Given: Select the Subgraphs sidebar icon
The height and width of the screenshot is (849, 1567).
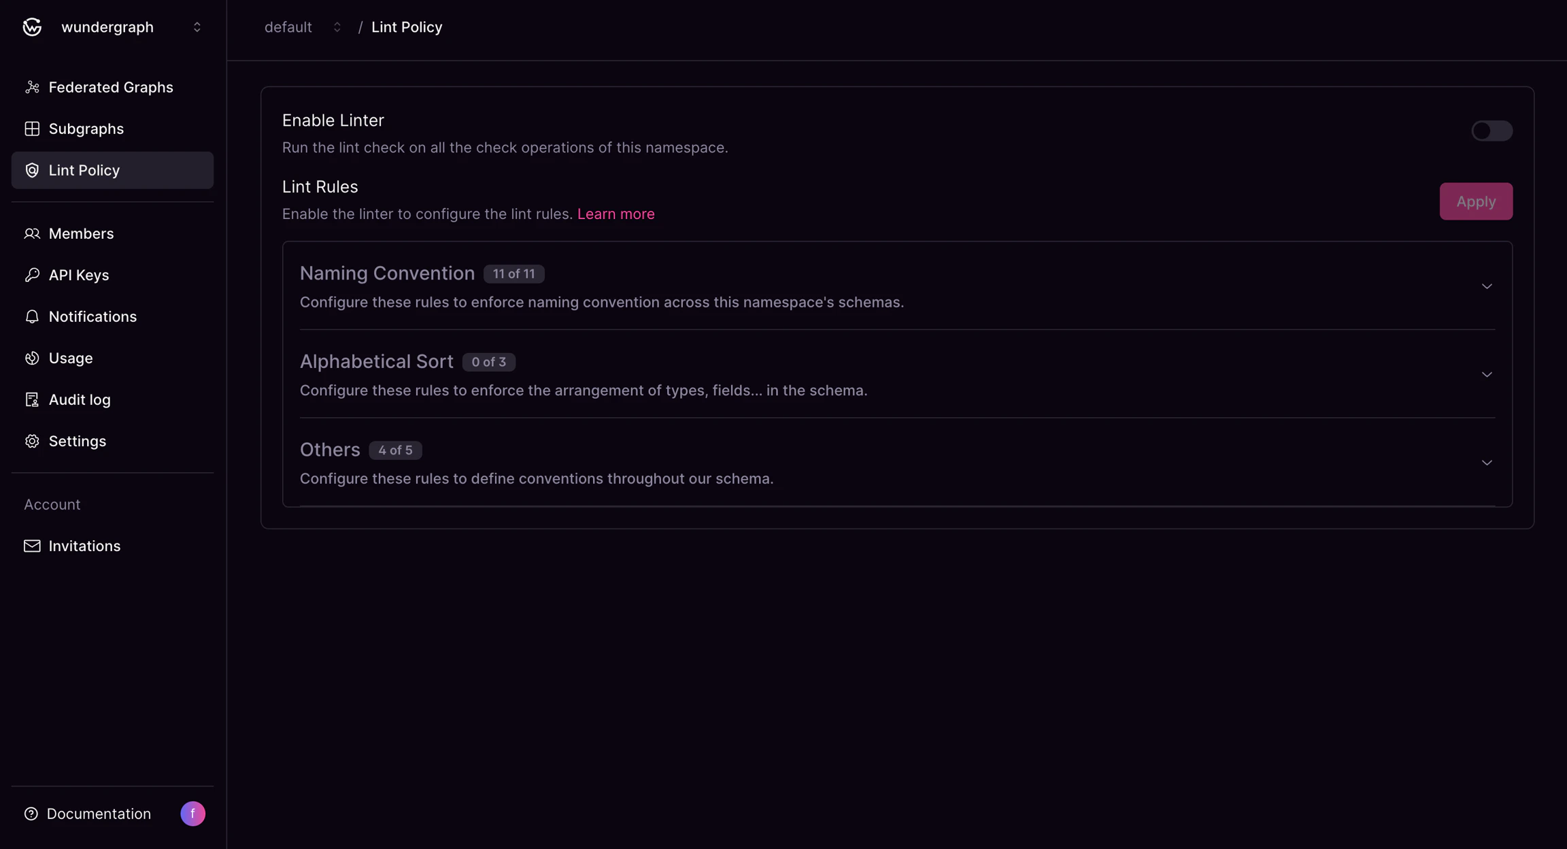Looking at the screenshot, I should [x=33, y=129].
